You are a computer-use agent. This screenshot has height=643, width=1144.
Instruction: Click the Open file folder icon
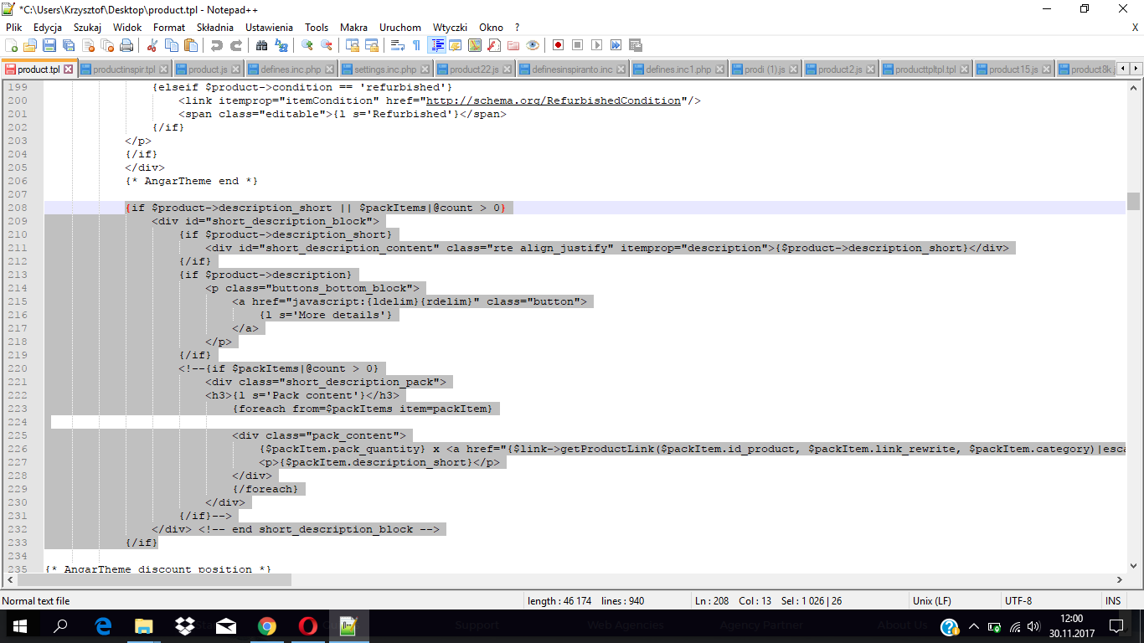(x=30, y=45)
